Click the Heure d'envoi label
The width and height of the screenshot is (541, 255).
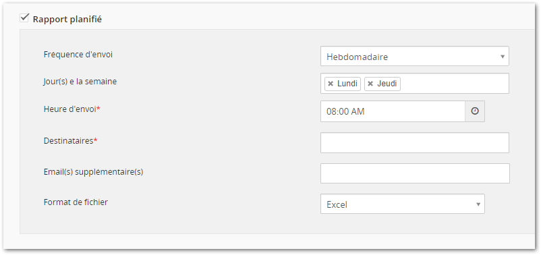click(x=70, y=109)
